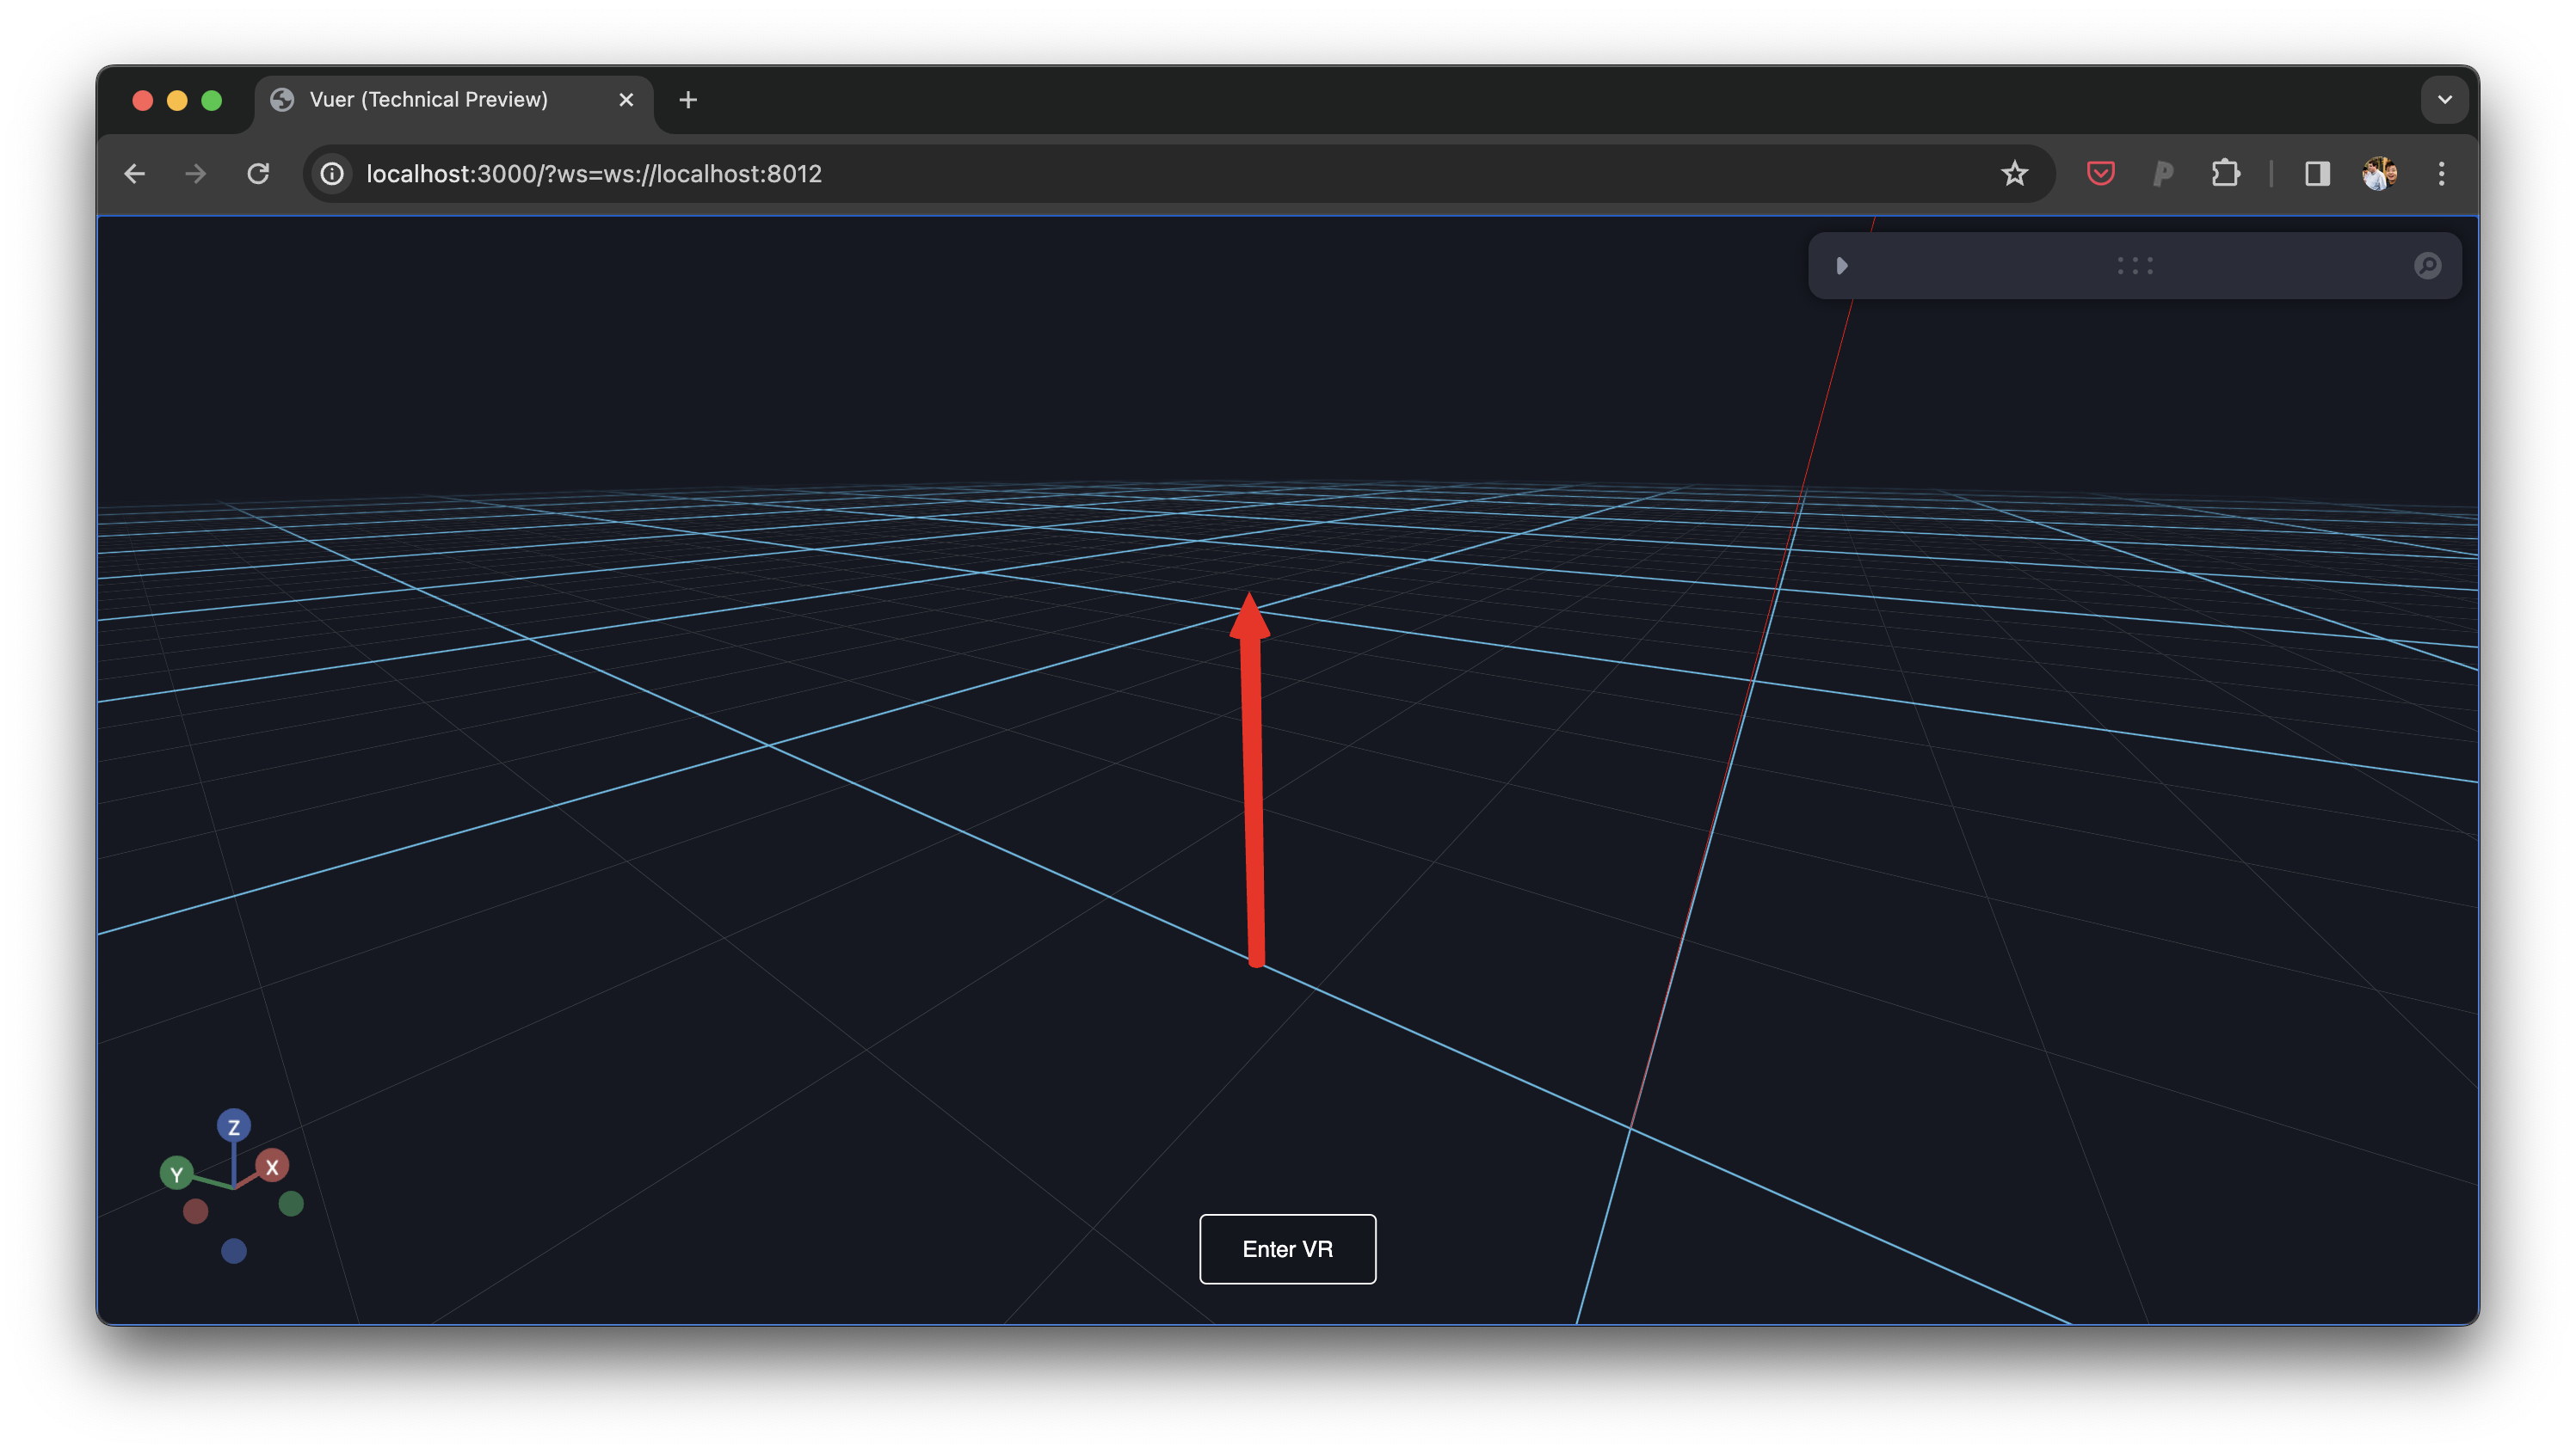The width and height of the screenshot is (2576, 1453).
Task: Open the Chrome profile avatar
Action: pos(2379,174)
